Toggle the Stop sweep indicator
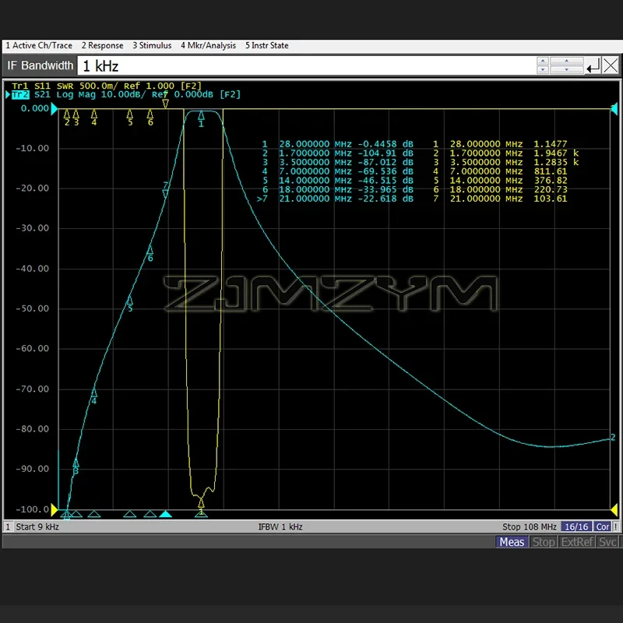 pos(544,542)
